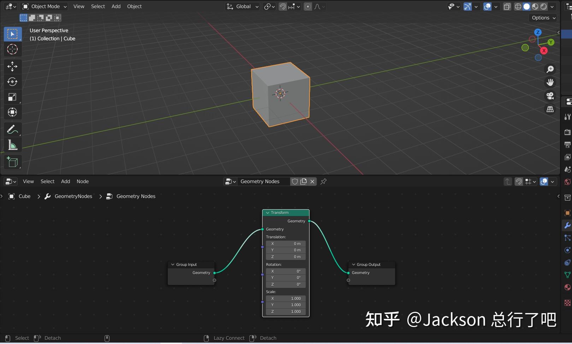Activate the Add Cube tool
572x344 pixels.
12,162
